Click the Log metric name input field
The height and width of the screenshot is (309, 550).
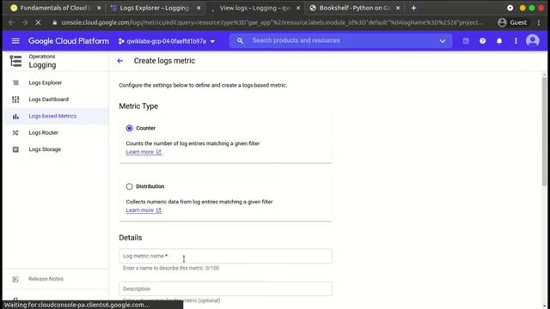tap(225, 256)
